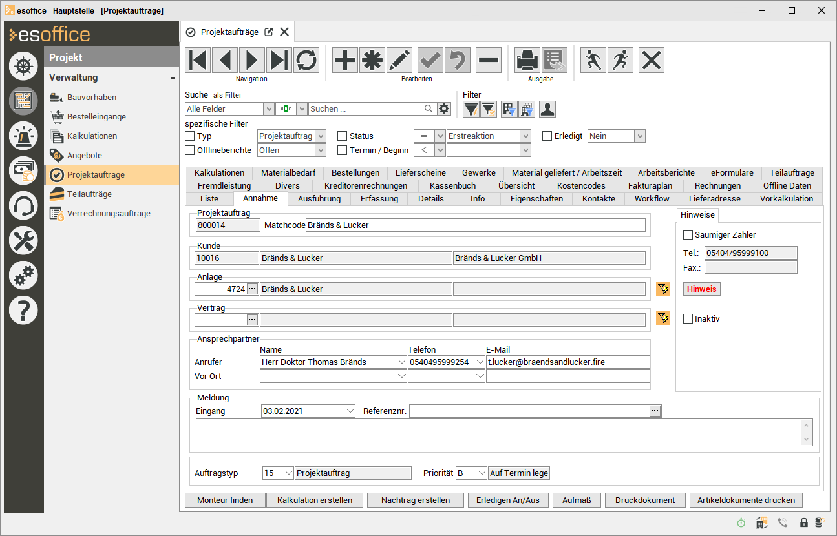Open the headset sidebar module
This screenshot has height=536, width=837.
tap(23, 206)
